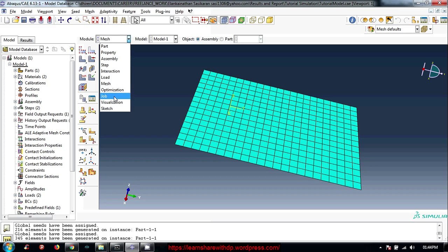The image size is (448, 252).
Task: Select the Pan View tool
Action: (61, 20)
